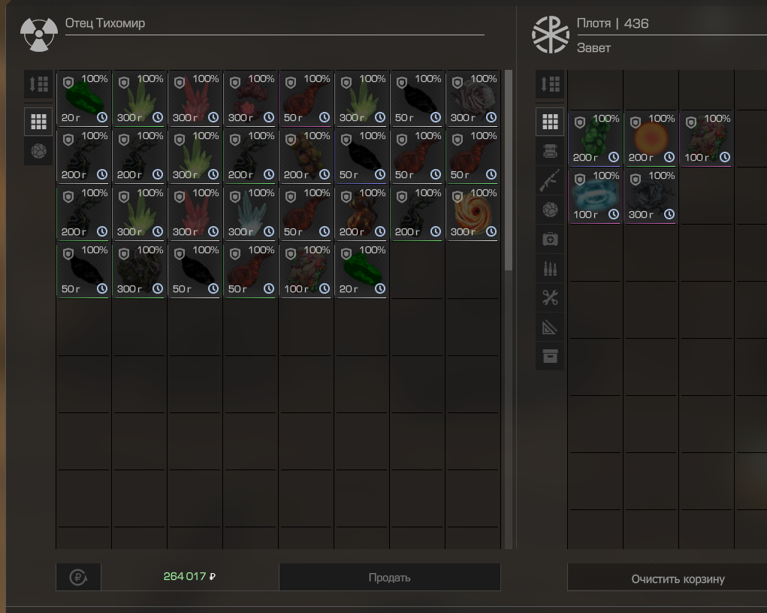This screenshot has width=767, height=613.
Task: Select the multicolored 100 г artifact in the trader panel
Action: point(306,270)
